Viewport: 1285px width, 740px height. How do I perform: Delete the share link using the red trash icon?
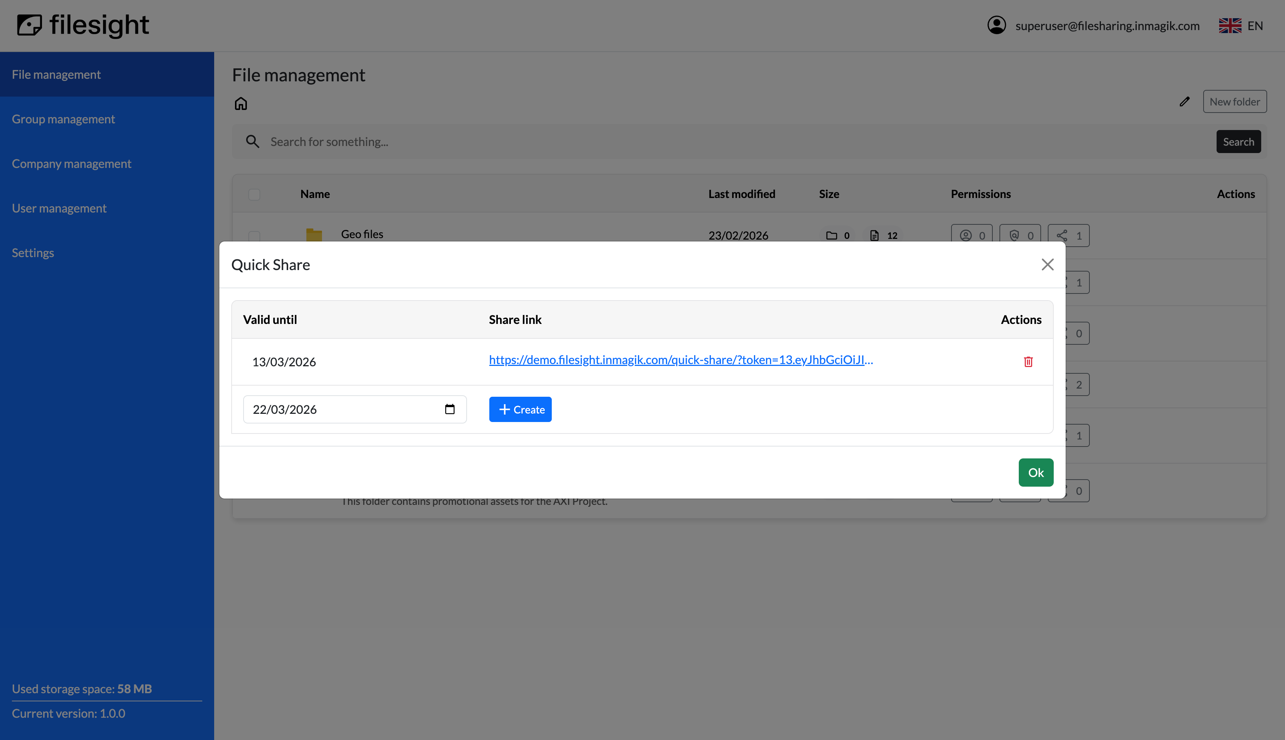coord(1028,361)
